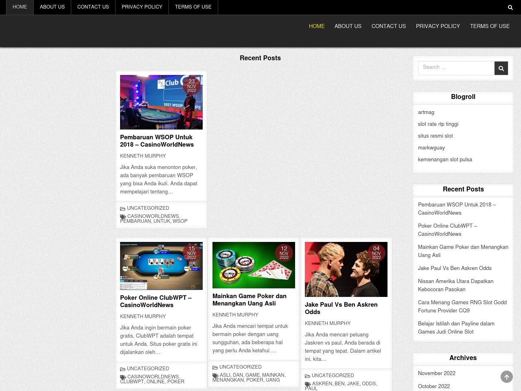Viewport: 521px width, 391px height.
Task: Open the ASKREN tag
Action: pos(322,384)
